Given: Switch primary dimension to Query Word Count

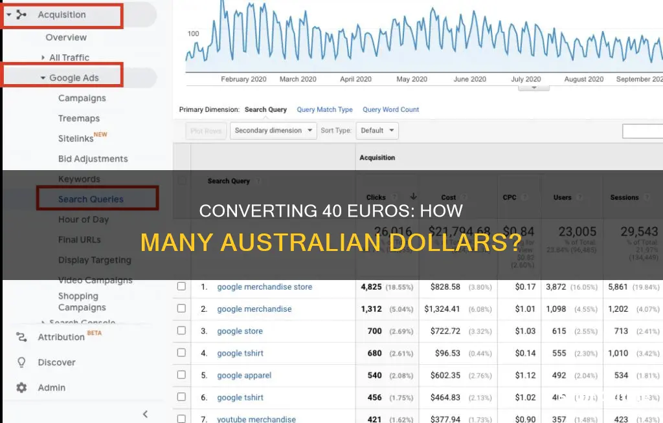Looking at the screenshot, I should [390, 109].
